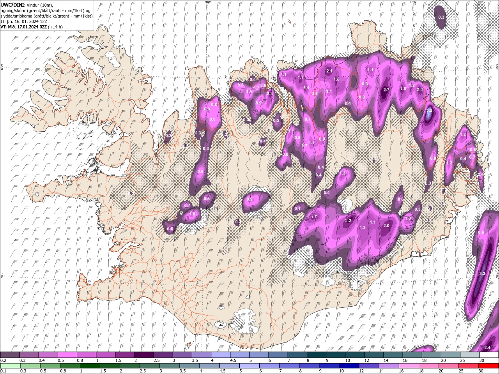The height and width of the screenshot is (374, 499).
Task: Select lower legend swatch between 1 and 1.5
Action: coord(90,365)
